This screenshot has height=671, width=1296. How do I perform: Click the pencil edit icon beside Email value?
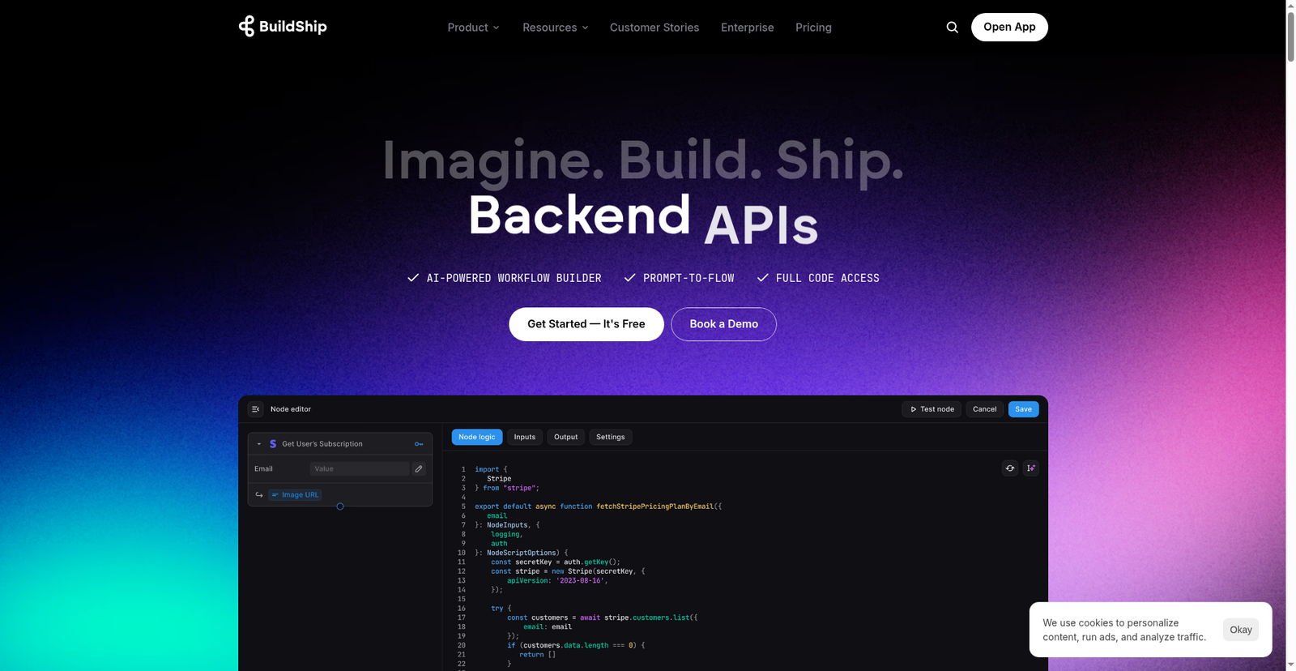point(419,469)
